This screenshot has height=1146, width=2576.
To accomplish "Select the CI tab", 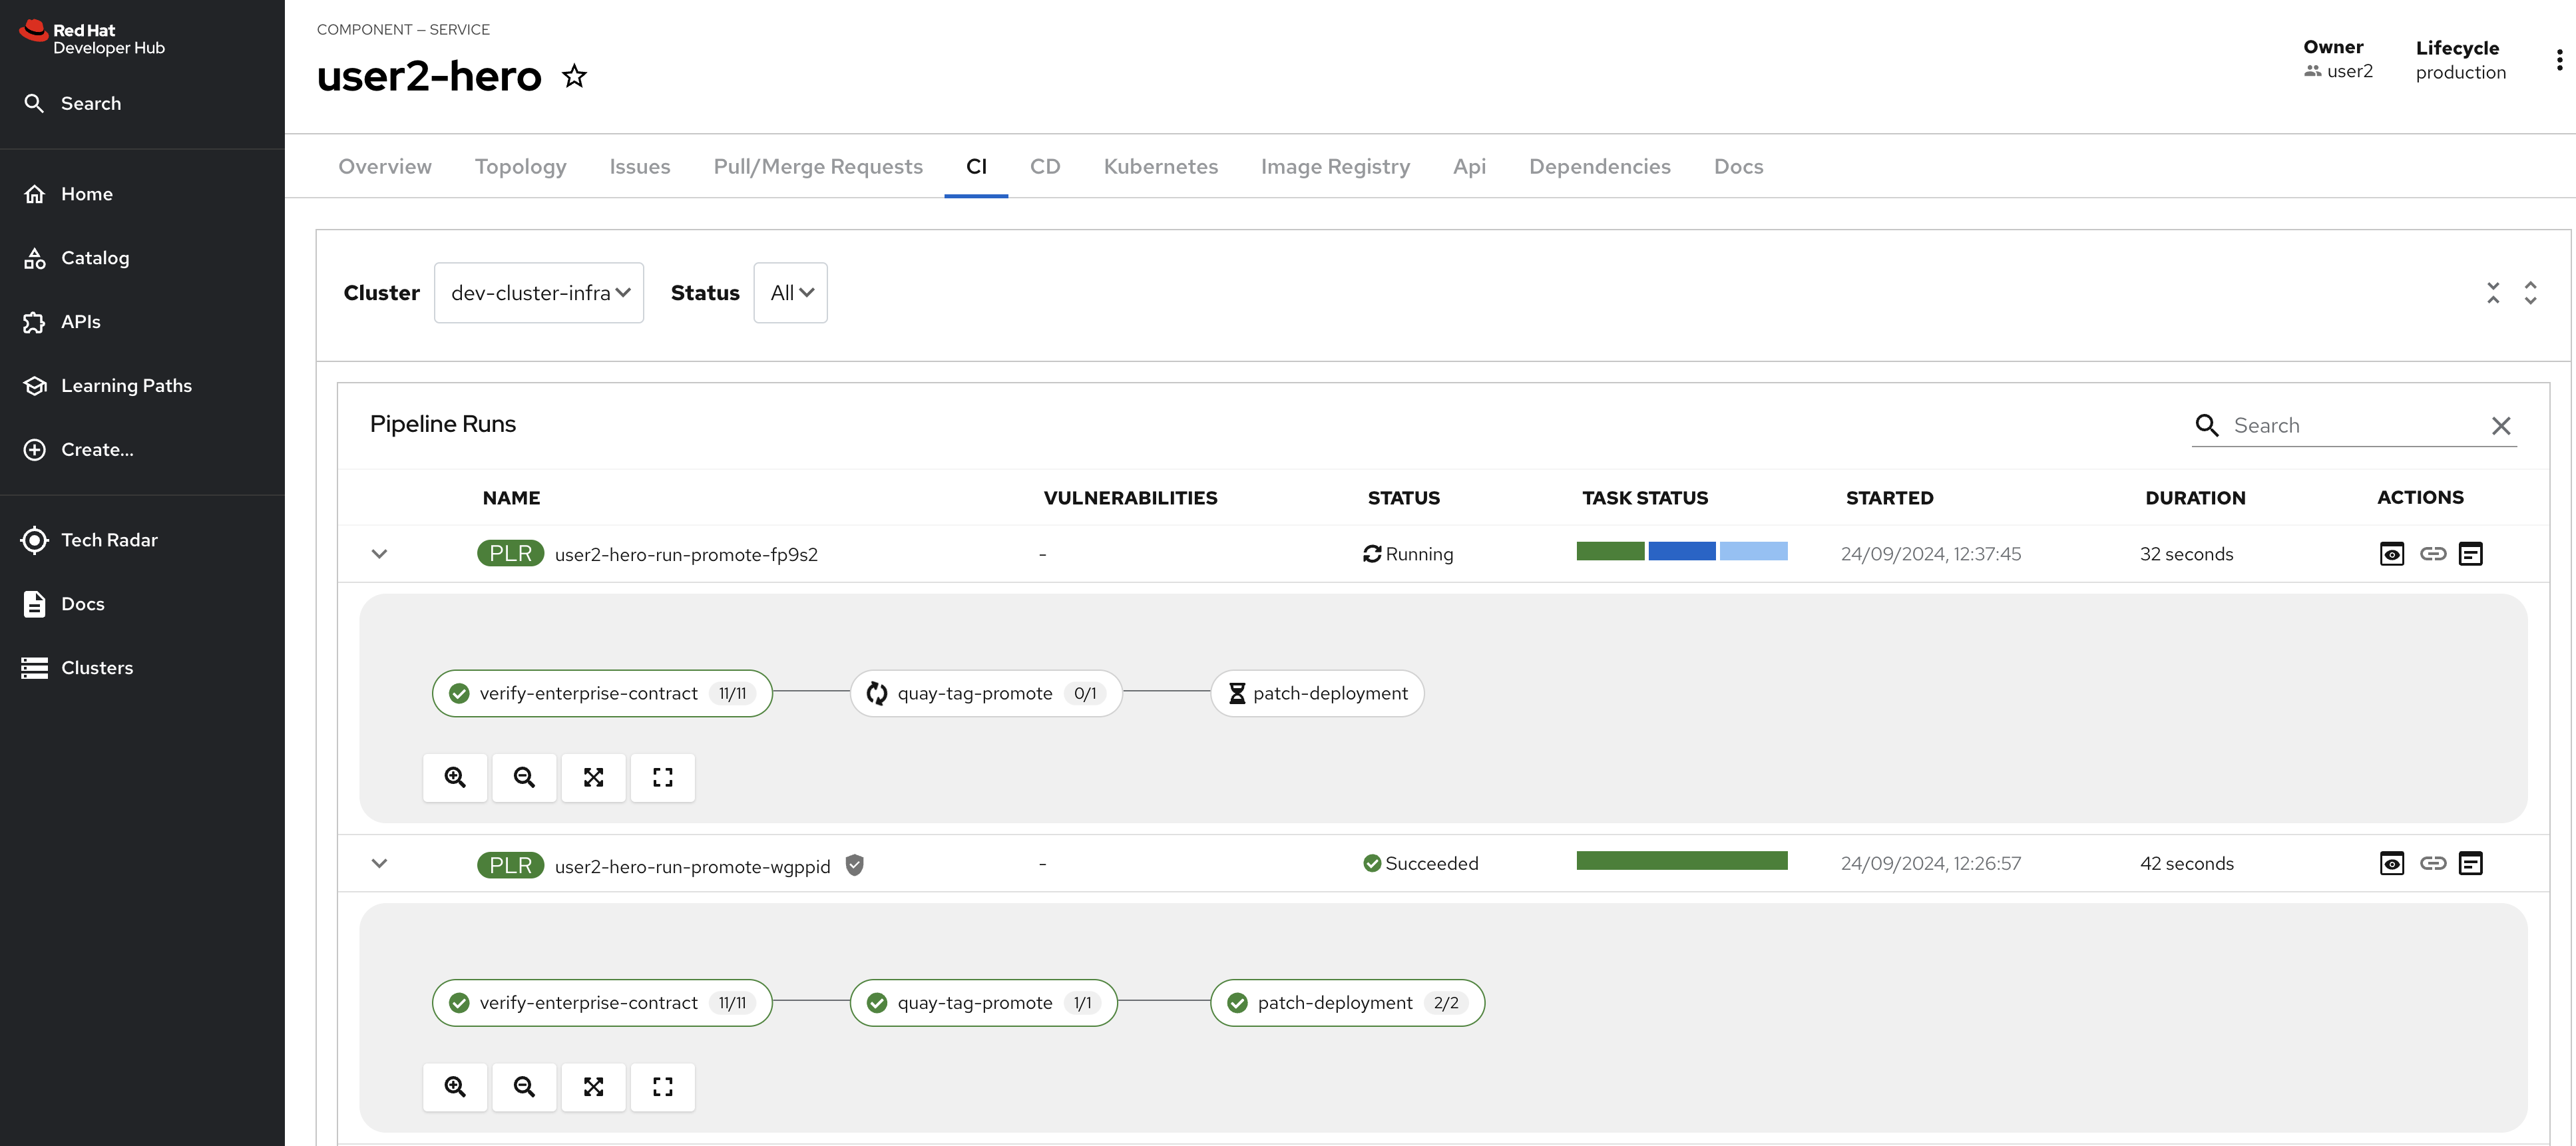I will pyautogui.click(x=976, y=167).
